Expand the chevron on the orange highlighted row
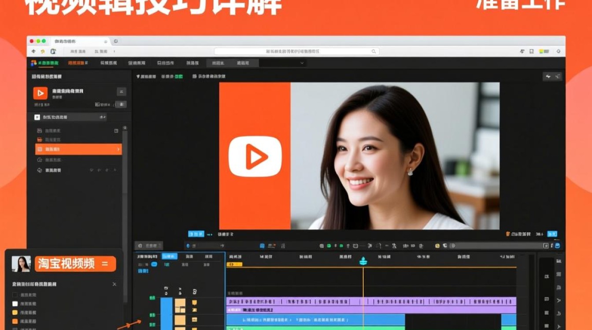 point(118,150)
